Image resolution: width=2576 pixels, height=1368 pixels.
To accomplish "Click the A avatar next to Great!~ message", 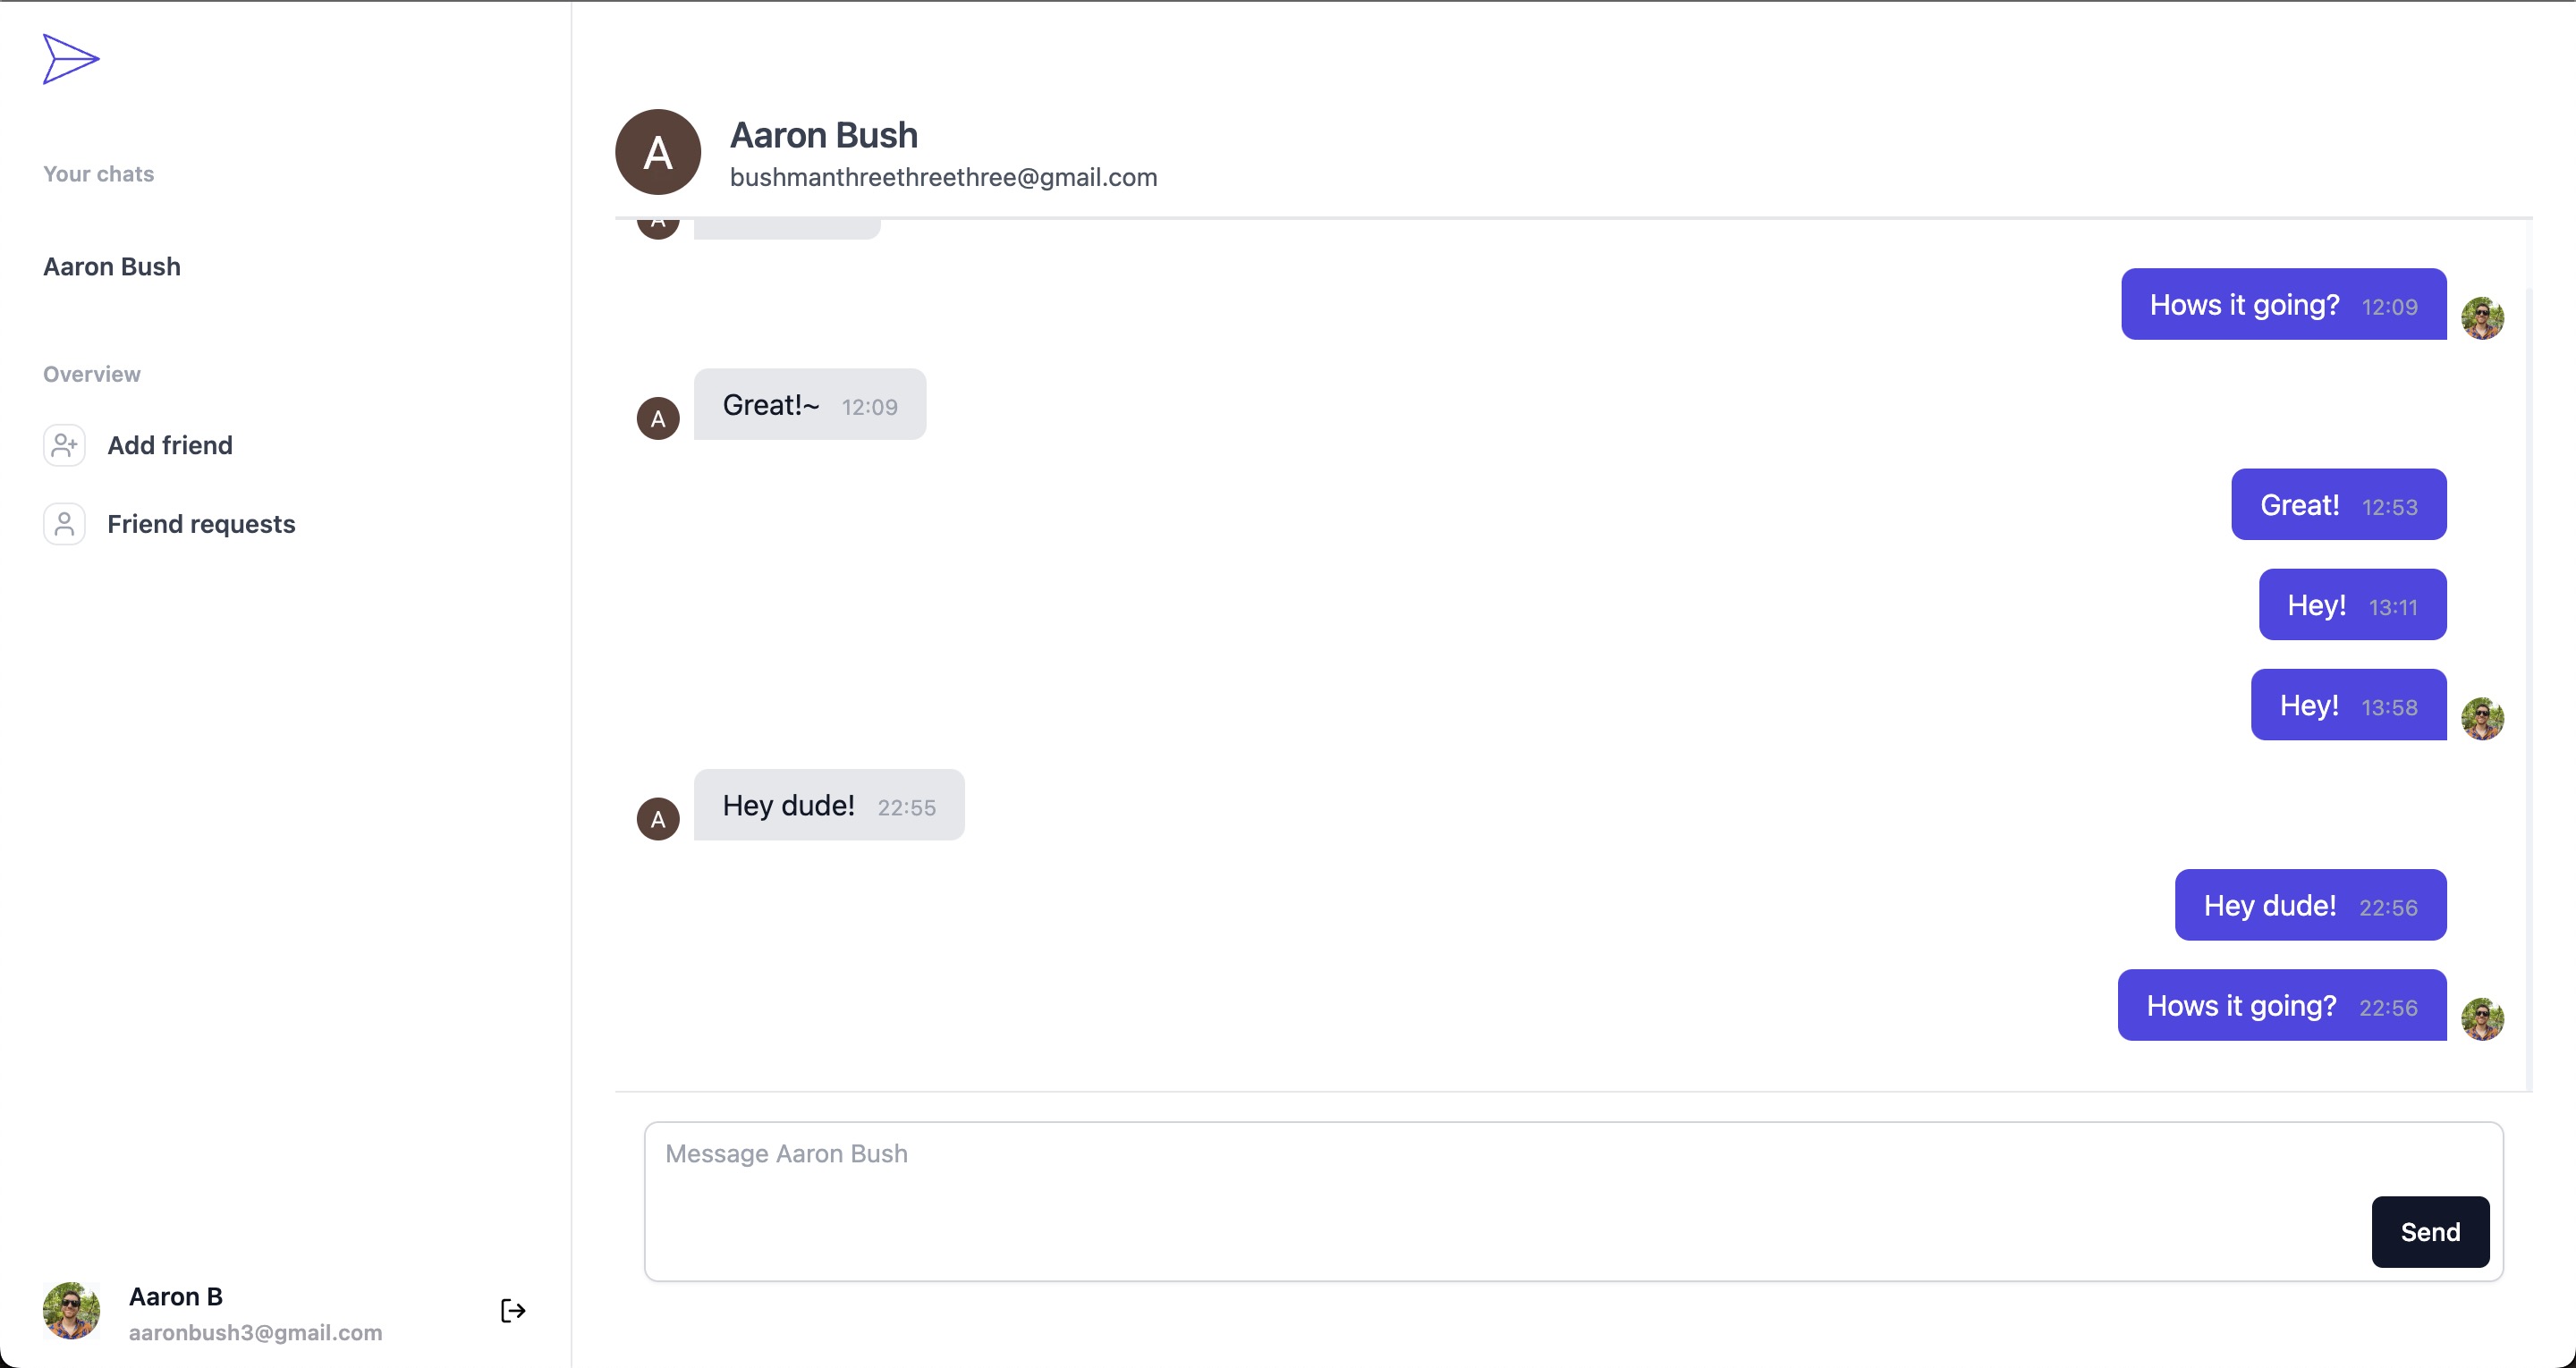I will (658, 418).
